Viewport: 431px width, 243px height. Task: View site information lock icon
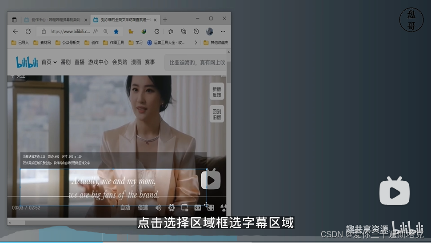[x=44, y=32]
